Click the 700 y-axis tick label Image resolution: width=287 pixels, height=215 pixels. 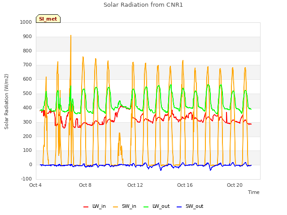(27, 64)
